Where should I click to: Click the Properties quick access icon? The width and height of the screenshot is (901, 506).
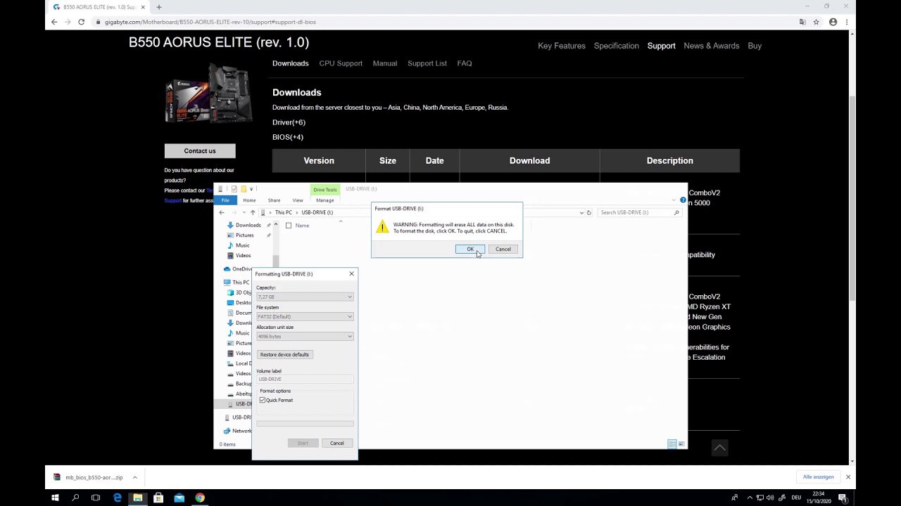pyautogui.click(x=234, y=189)
